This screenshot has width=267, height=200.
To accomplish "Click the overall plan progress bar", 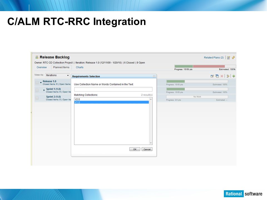I will pos(205,66).
